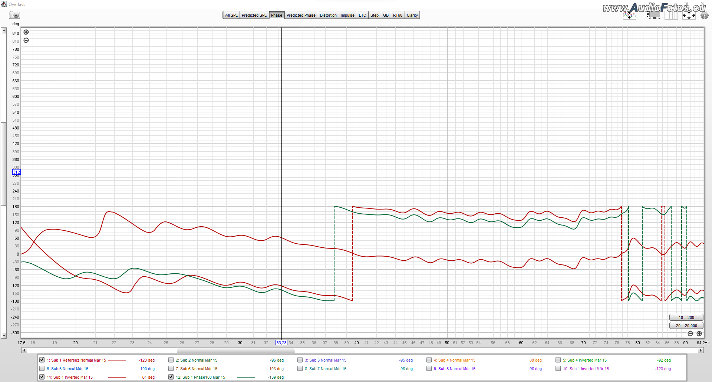
Task: Enable Sub 6 Normal trace checkbox
Action: (171, 368)
